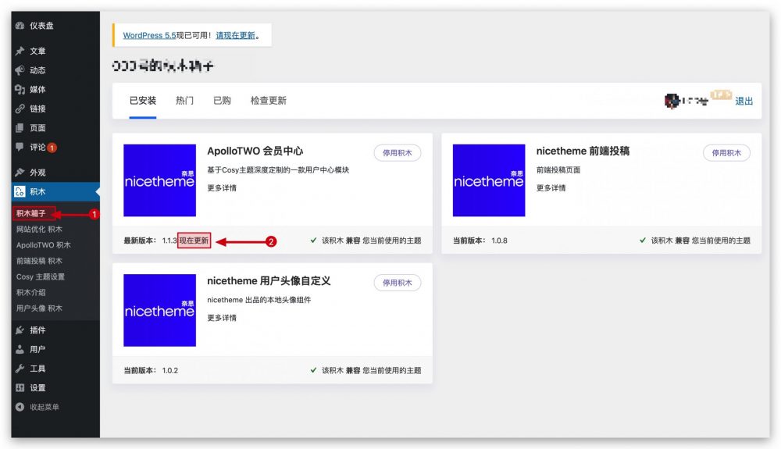Switch to the 已购 tab
This screenshot has width=781, height=449.
pyautogui.click(x=222, y=101)
